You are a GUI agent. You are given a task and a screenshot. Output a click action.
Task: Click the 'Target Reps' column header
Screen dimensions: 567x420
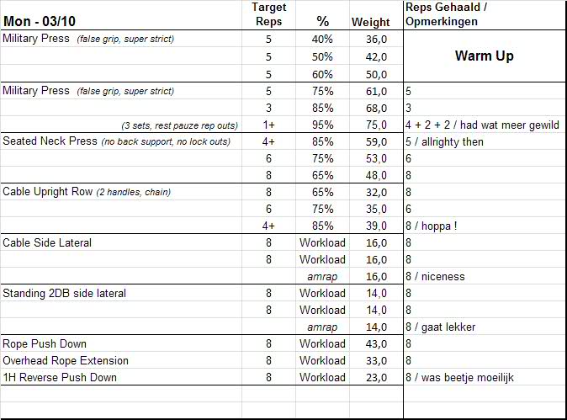click(x=268, y=14)
